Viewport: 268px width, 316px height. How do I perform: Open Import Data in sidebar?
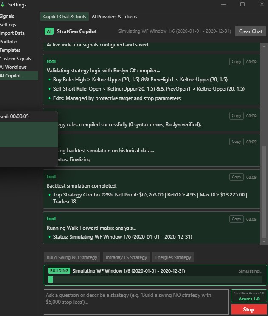[x=12, y=33]
